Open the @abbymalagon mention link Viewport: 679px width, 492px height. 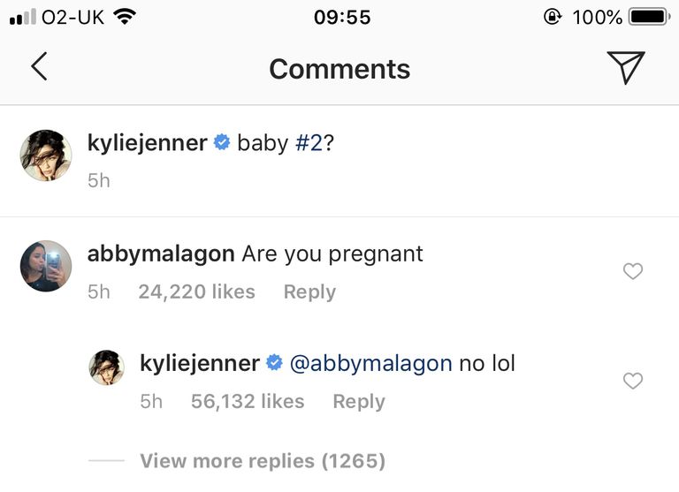click(370, 364)
